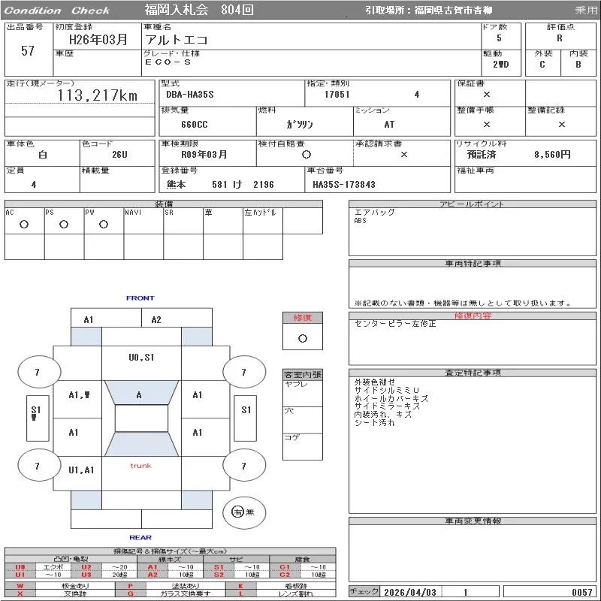This screenshot has width=601, height=601.
Task: Click the hood cell labeled U0,S1
Action: tap(140, 358)
